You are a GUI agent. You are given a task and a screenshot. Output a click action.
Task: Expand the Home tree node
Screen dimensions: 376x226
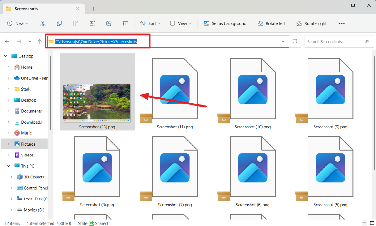pyautogui.click(x=9, y=67)
